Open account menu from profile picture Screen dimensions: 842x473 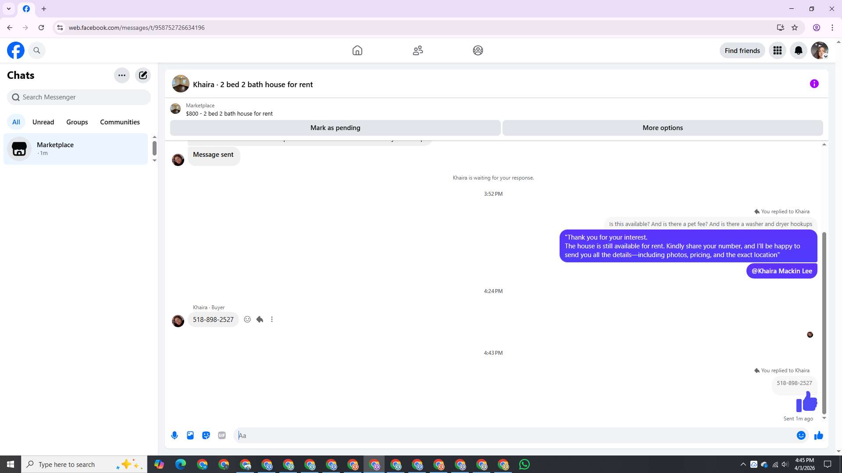pyautogui.click(x=819, y=50)
